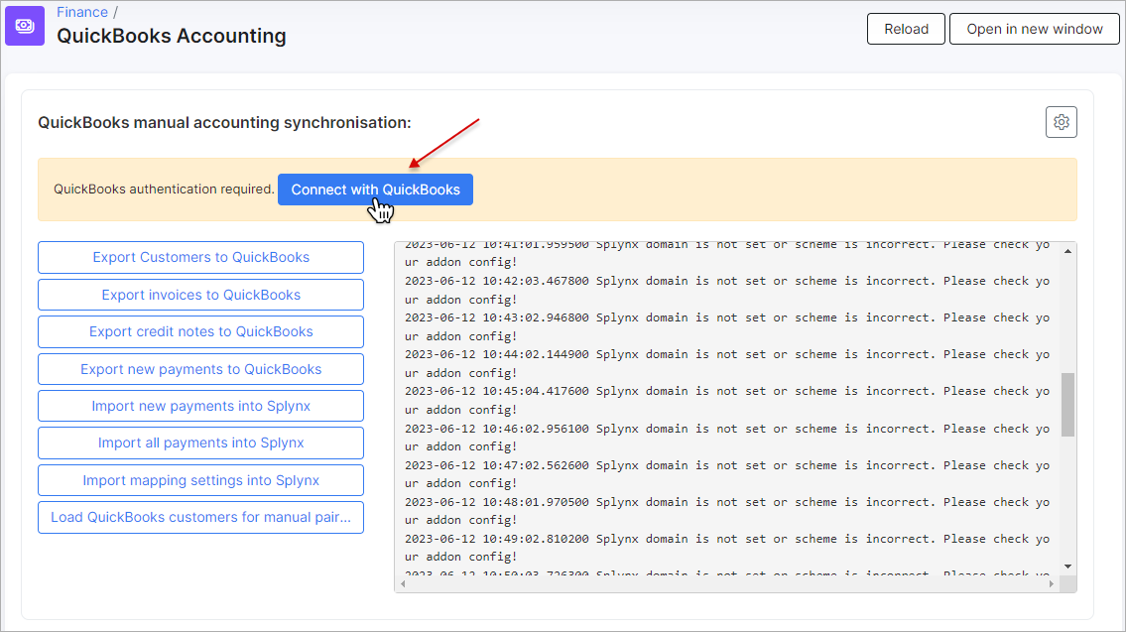The image size is (1126, 632).
Task: Export new payments to QuickBooks
Action: click(x=201, y=369)
